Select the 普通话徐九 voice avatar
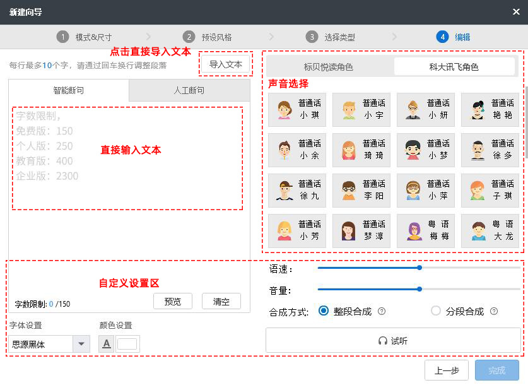Screen dimensions: 528x390 [296, 190]
